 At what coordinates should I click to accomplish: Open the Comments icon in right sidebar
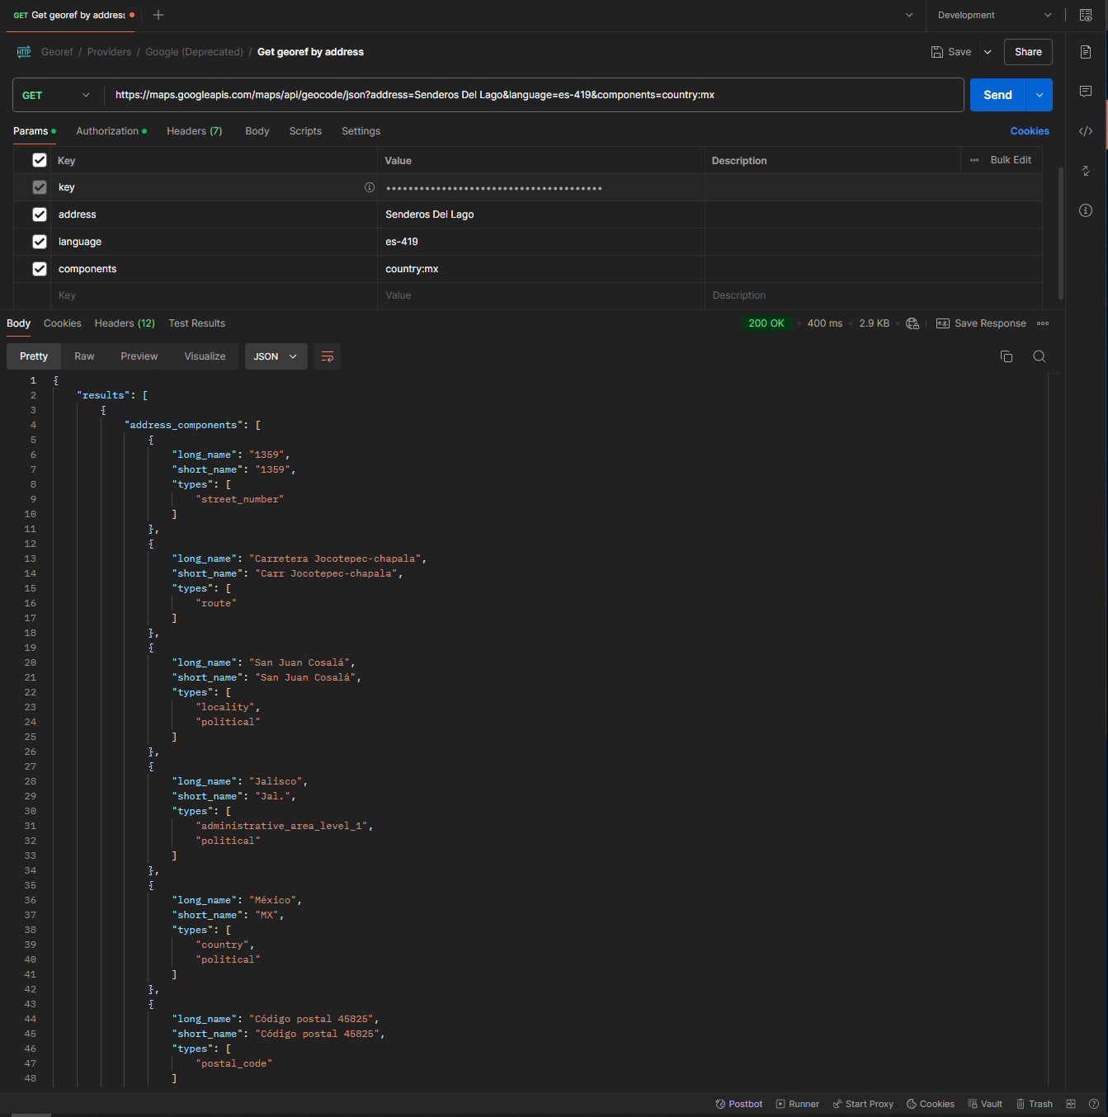tap(1086, 92)
